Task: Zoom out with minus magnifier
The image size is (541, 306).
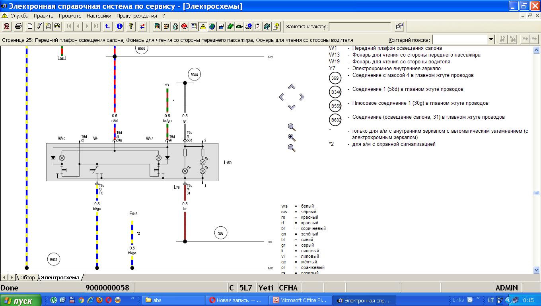Action: tap(292, 147)
